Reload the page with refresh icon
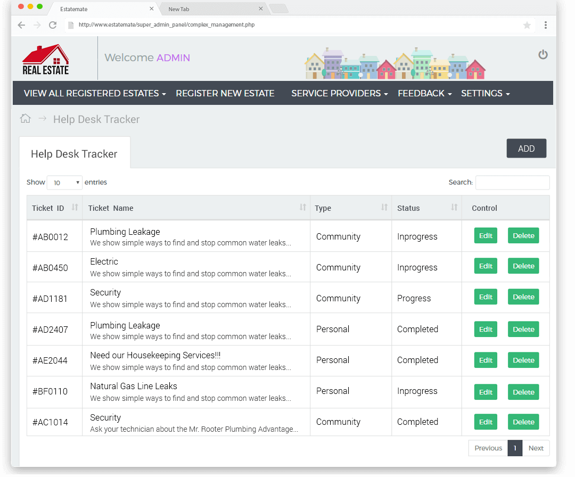Image resolution: width=575 pixels, height=477 pixels. (52, 25)
